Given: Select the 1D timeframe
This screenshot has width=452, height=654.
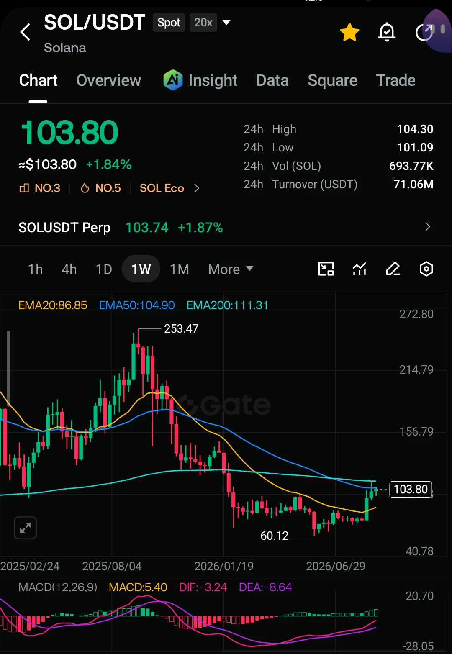Looking at the screenshot, I should 104,269.
